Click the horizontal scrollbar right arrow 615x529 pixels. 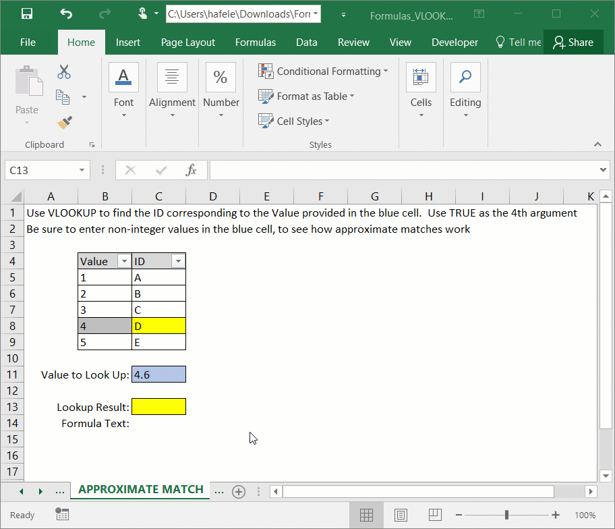(x=591, y=491)
